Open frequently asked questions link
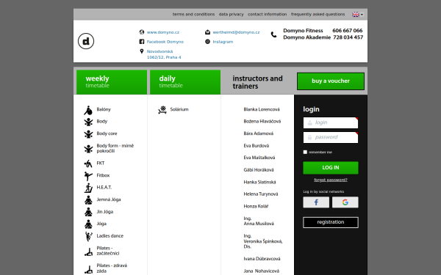Screen dimensions: 441x275 click(318, 14)
